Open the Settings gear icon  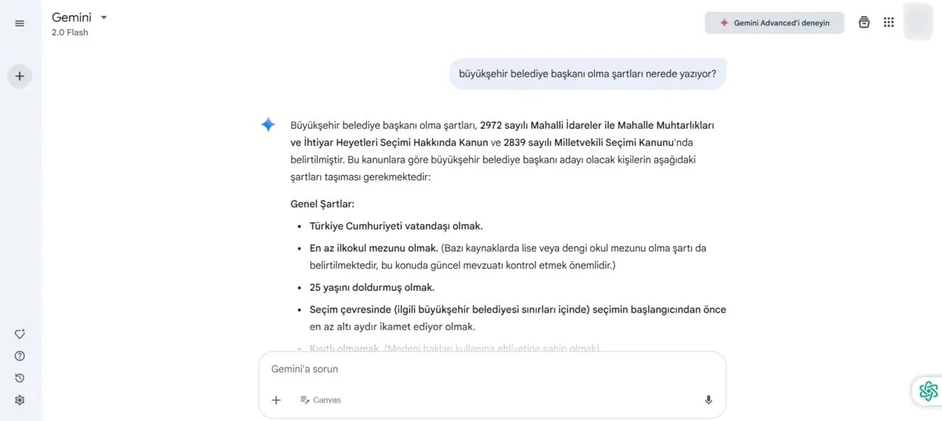pyautogui.click(x=20, y=400)
